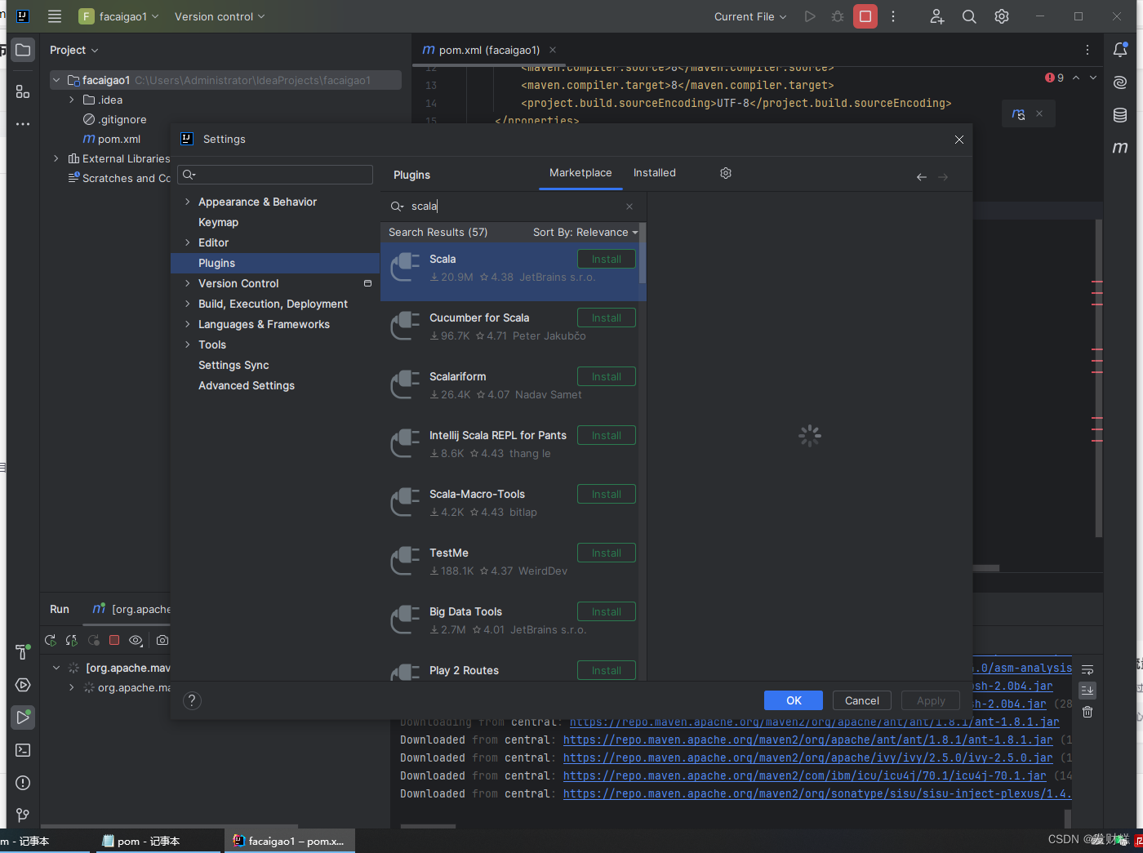
Task: Select Settings Sync category
Action: 233,365
